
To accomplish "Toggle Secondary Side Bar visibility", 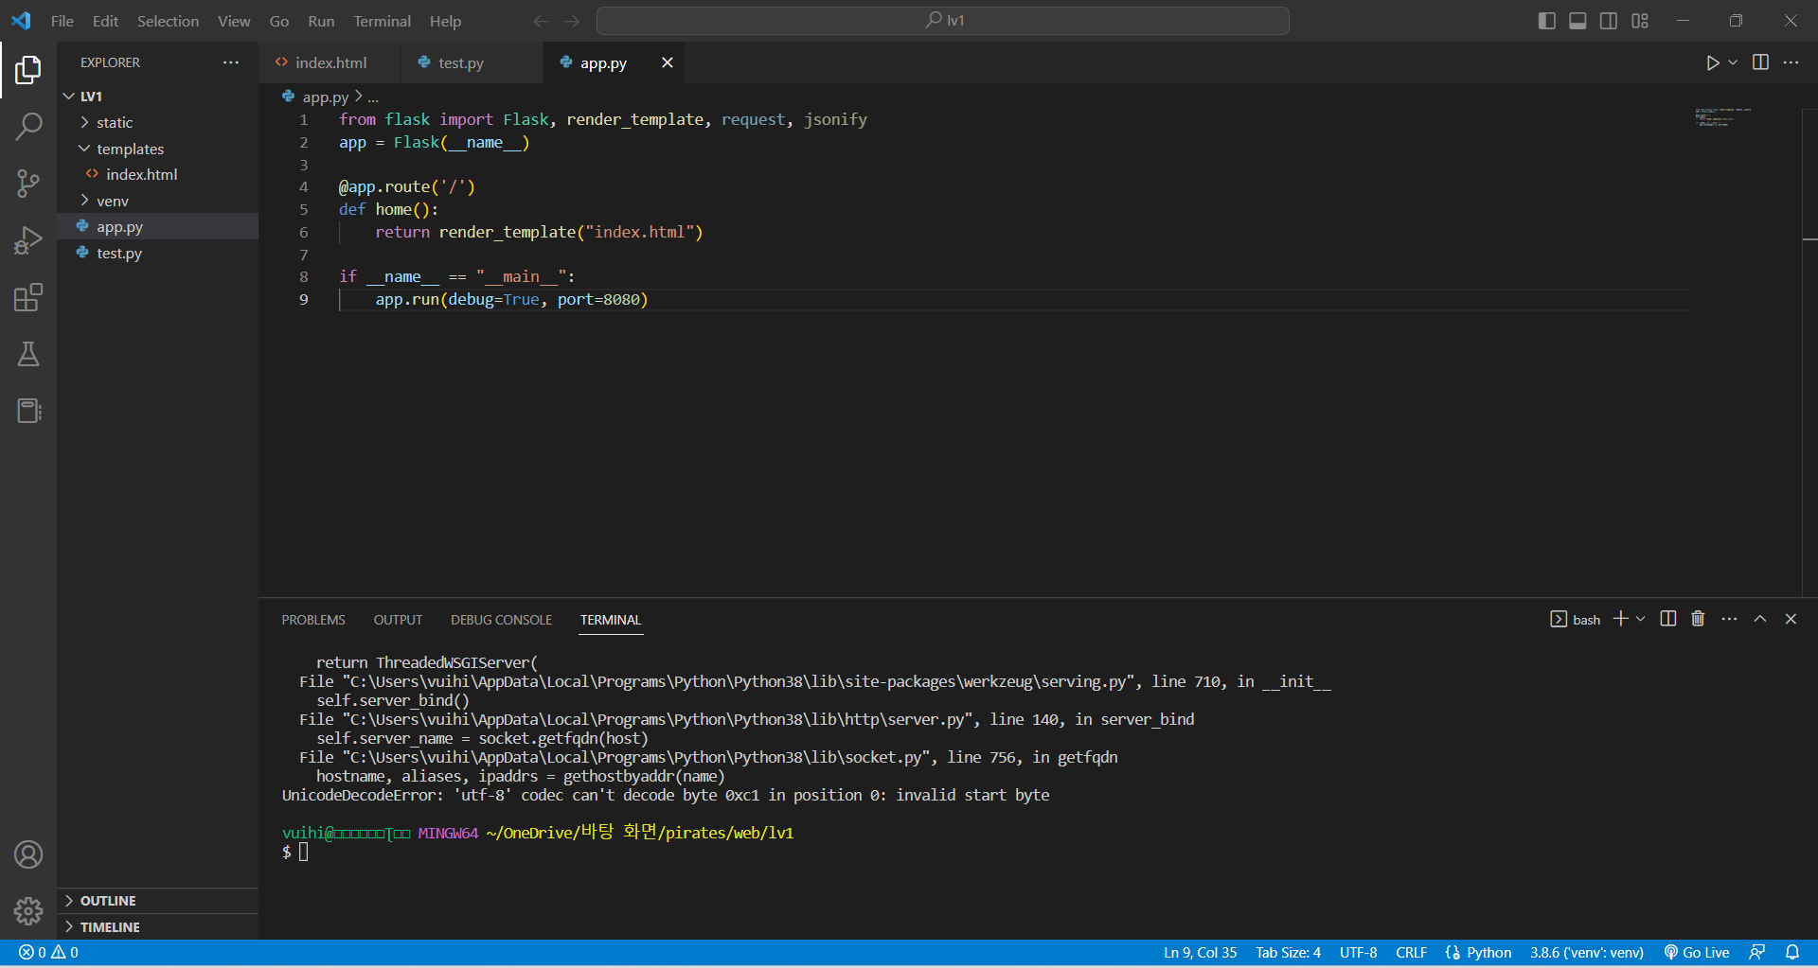I will (1609, 21).
